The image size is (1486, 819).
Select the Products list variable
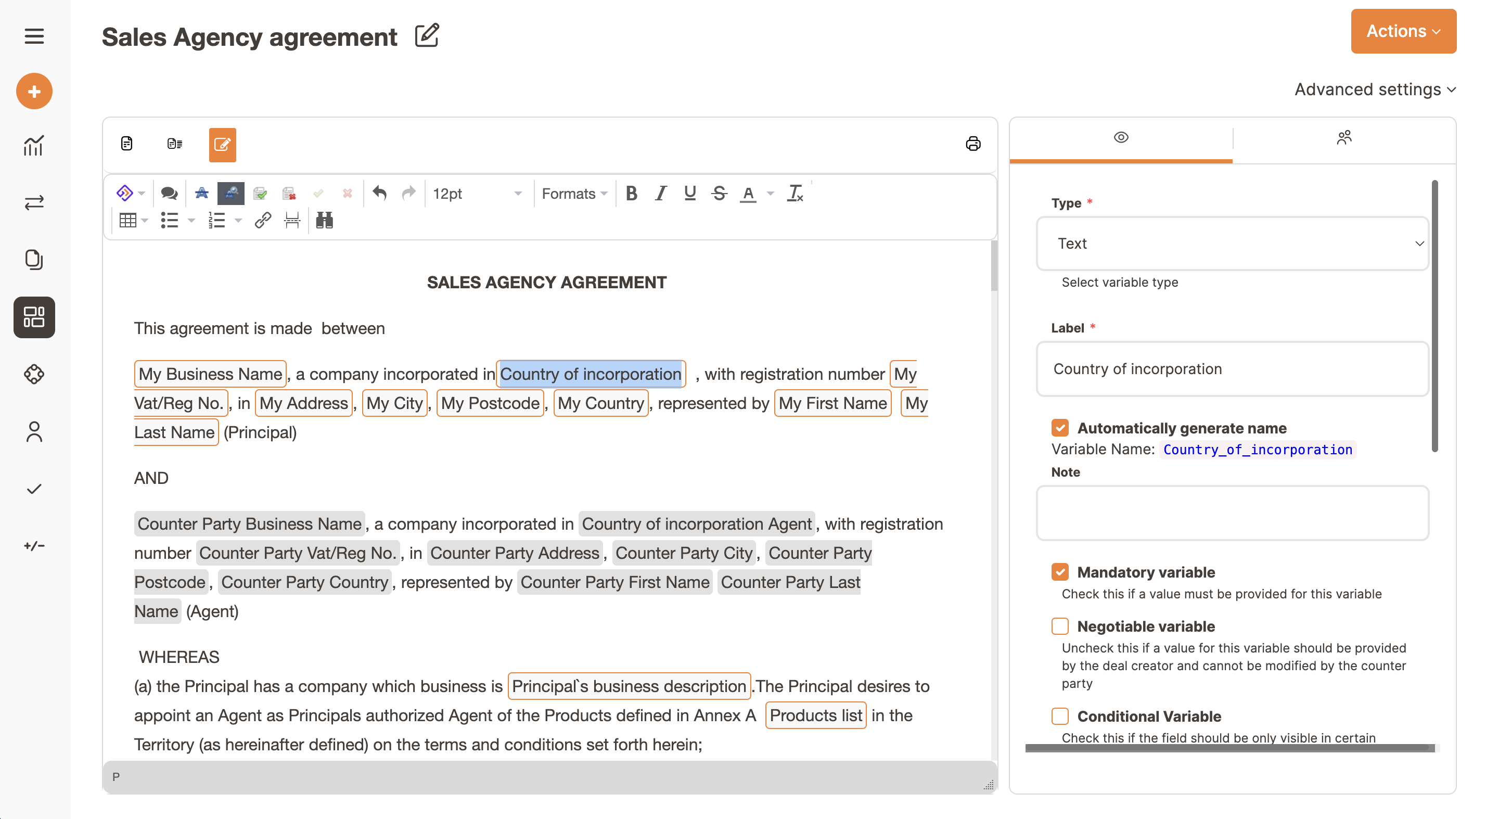[816, 716]
